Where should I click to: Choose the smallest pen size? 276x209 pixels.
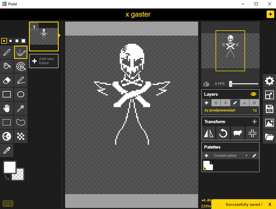click(4, 41)
